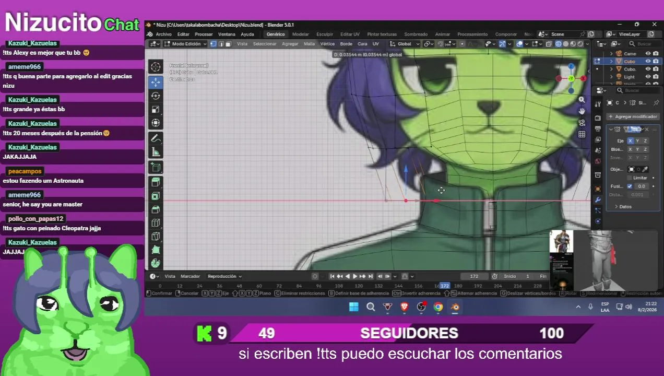Select the Transform tool
Screen dimensions: 664x376
[x=155, y=123]
